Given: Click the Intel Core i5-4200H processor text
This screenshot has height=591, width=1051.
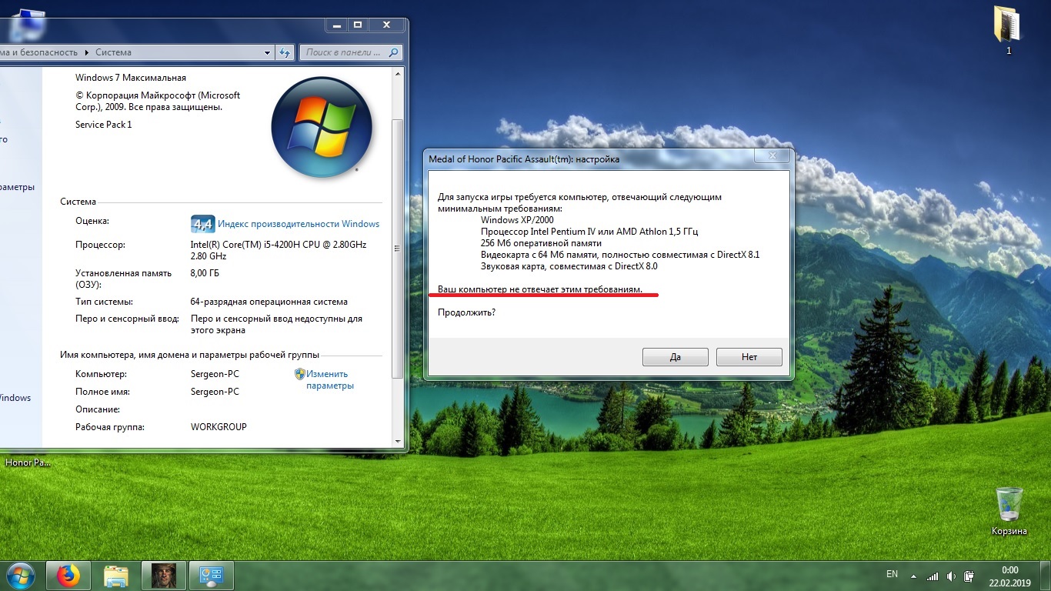Looking at the screenshot, I should (279, 250).
